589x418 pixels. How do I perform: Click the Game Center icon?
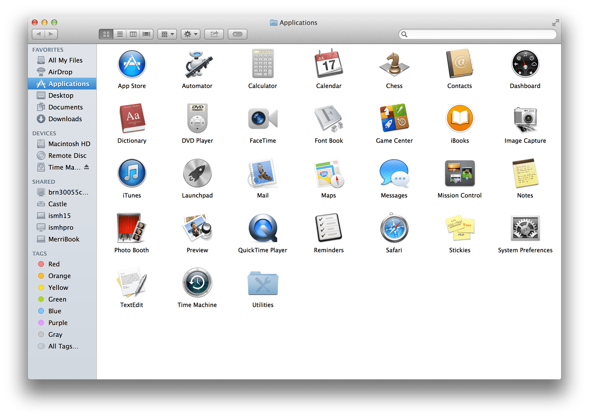tap(394, 119)
